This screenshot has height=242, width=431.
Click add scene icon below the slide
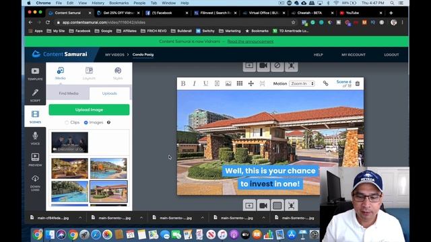pos(249,206)
